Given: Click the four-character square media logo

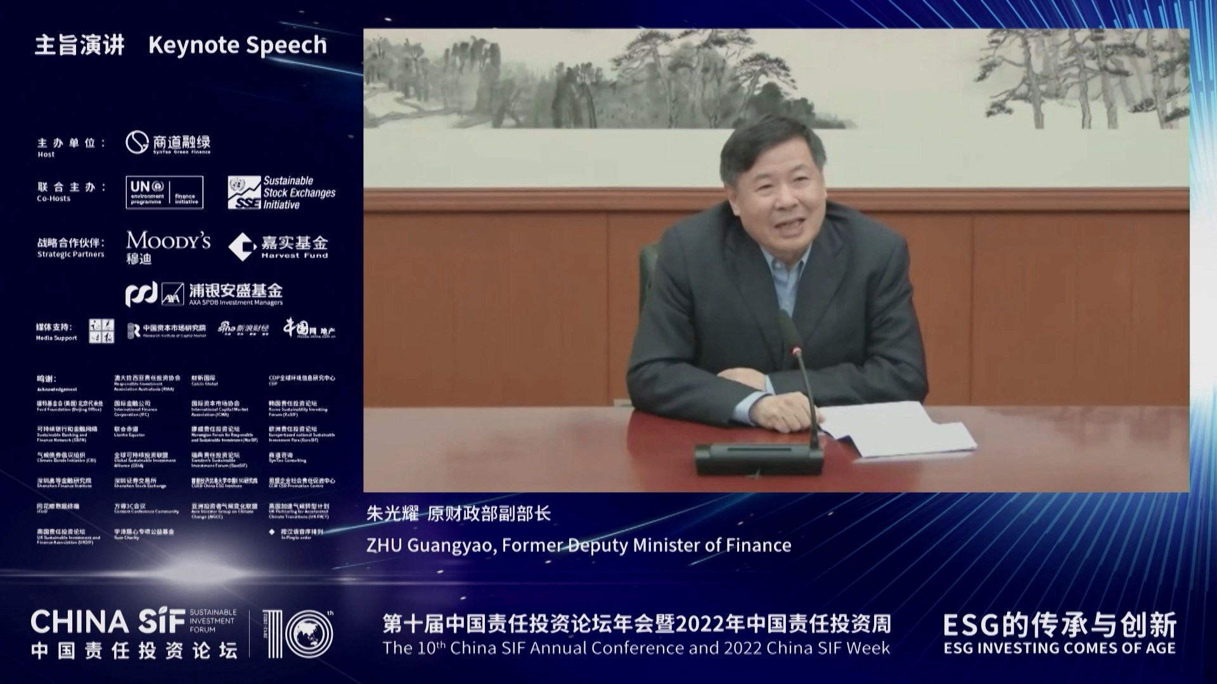Looking at the screenshot, I should coord(101,331).
